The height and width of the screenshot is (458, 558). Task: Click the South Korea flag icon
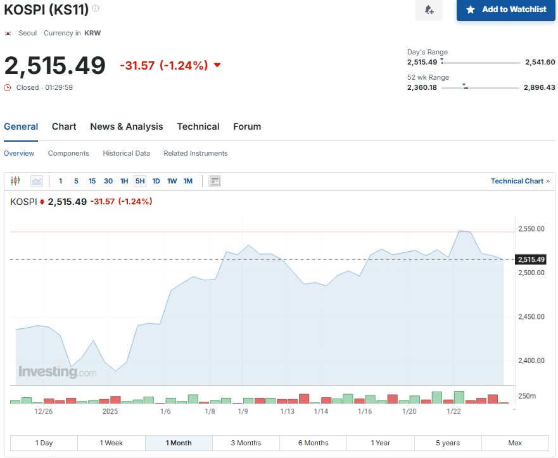(x=8, y=34)
